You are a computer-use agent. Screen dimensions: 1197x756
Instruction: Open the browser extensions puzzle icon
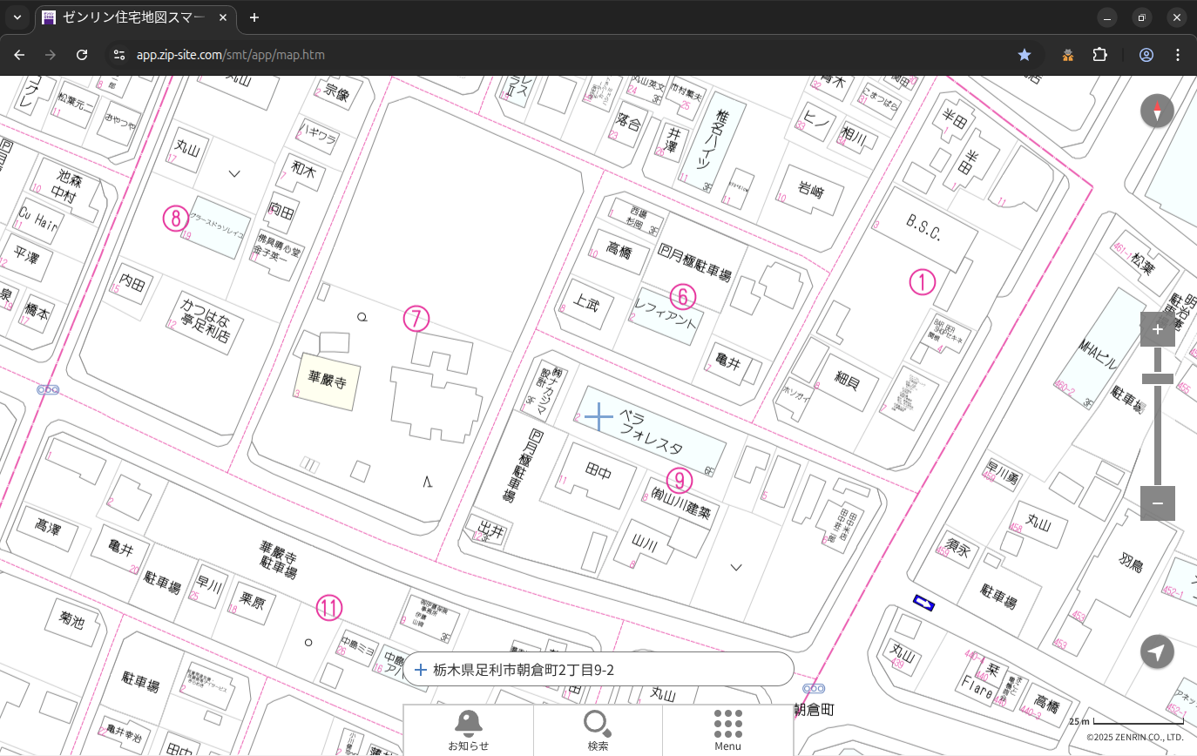[x=1099, y=55]
